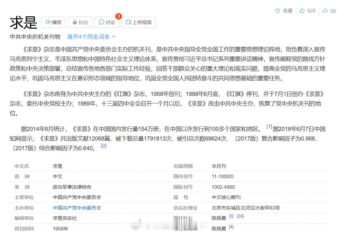Click the star 收藏 favorite icon
The width and height of the screenshot is (338, 233).
277,11
